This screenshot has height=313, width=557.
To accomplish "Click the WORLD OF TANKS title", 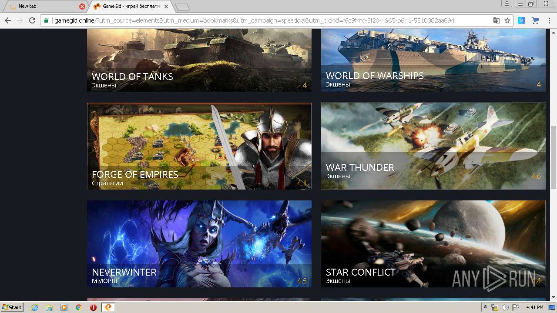I will tap(132, 77).
